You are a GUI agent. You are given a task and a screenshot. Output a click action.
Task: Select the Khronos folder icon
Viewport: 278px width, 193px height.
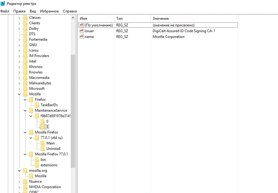25,67
